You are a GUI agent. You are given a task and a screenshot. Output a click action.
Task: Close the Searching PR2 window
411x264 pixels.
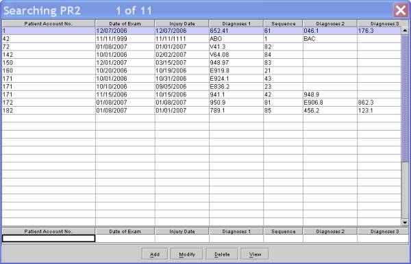click(x=401, y=10)
